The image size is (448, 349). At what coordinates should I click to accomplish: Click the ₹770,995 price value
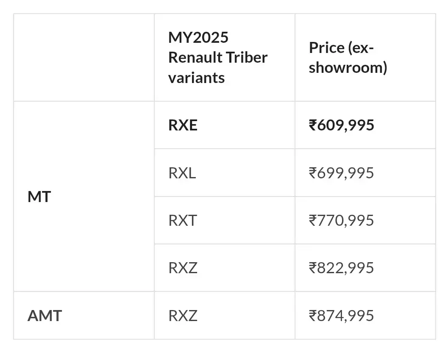(x=342, y=220)
